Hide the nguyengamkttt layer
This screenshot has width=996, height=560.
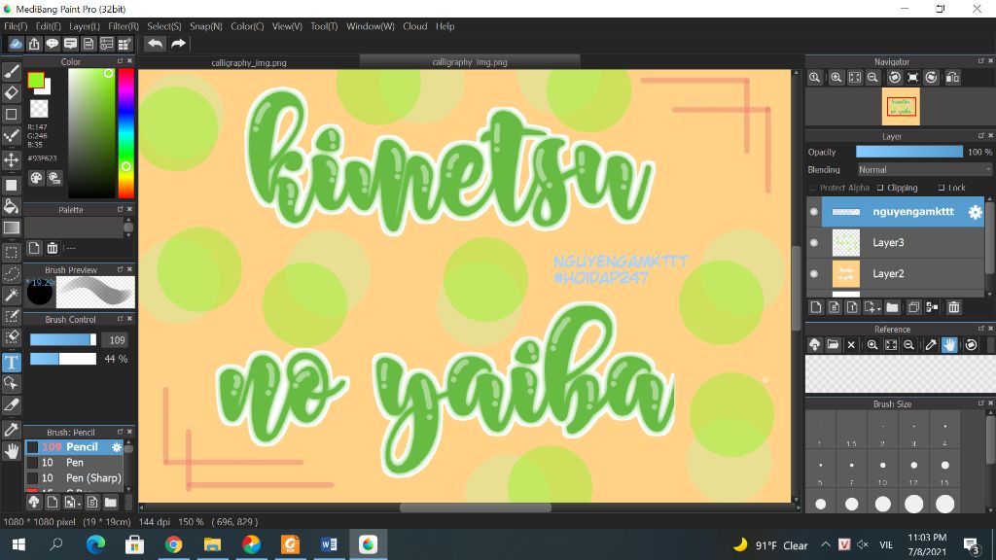(x=814, y=212)
